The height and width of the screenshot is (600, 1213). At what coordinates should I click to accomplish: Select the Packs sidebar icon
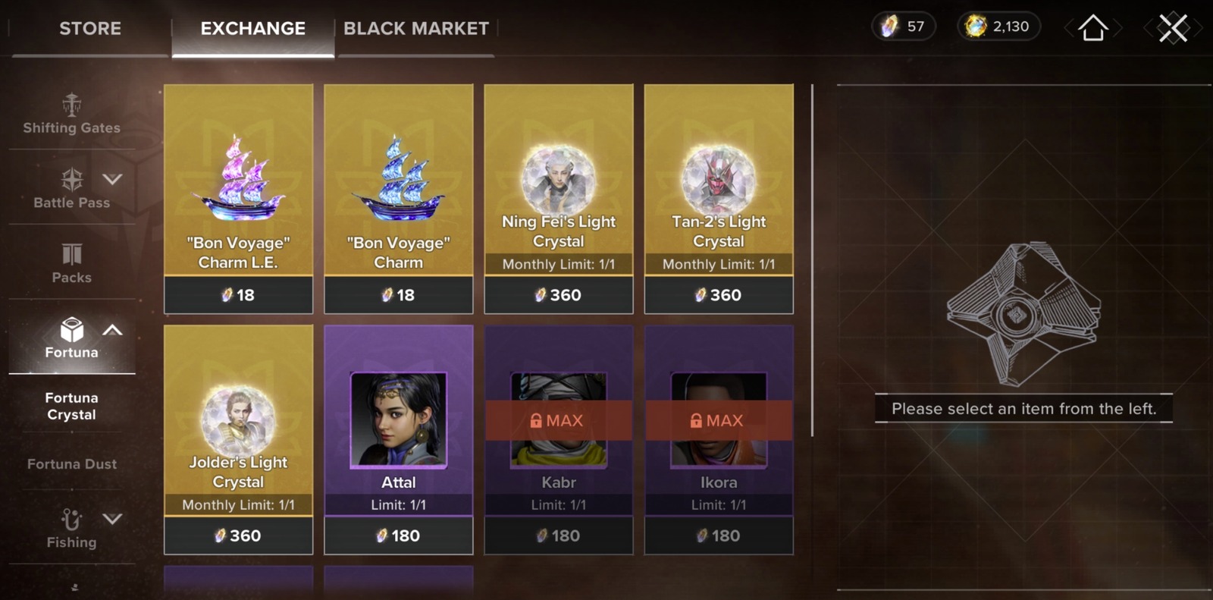pos(72,253)
